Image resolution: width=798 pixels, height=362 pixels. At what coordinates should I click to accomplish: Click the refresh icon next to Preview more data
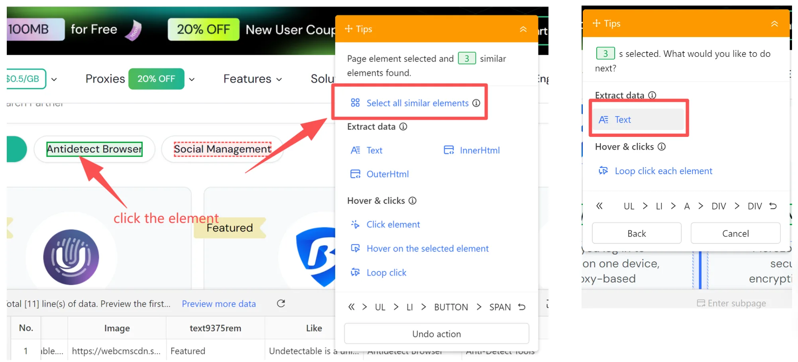point(281,304)
